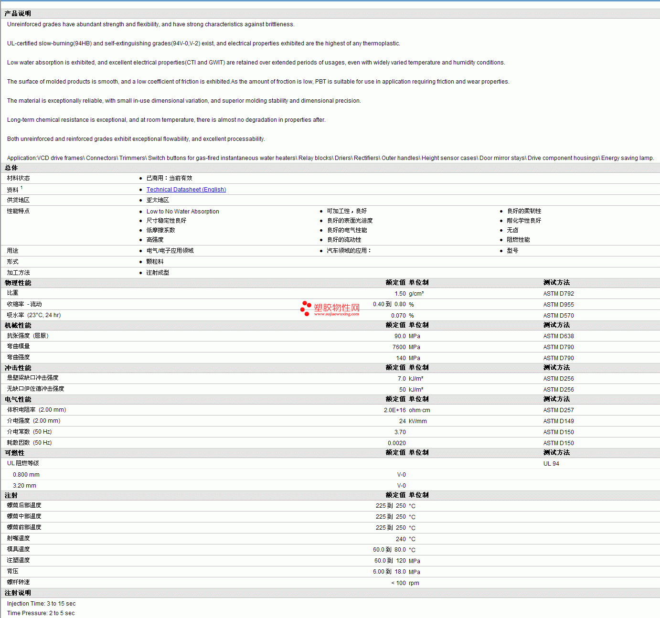
Task: Click the 介电常数 value 3.70
Action: tap(400, 432)
